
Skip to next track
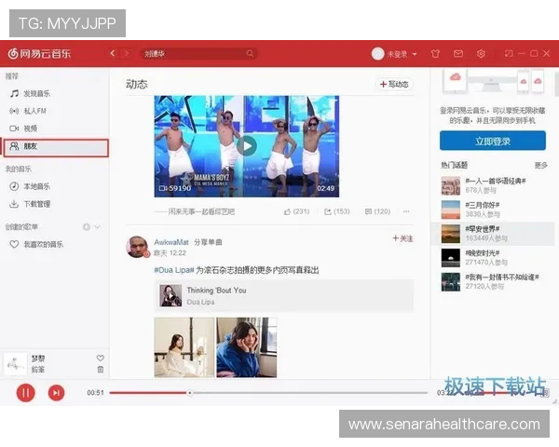56,393
